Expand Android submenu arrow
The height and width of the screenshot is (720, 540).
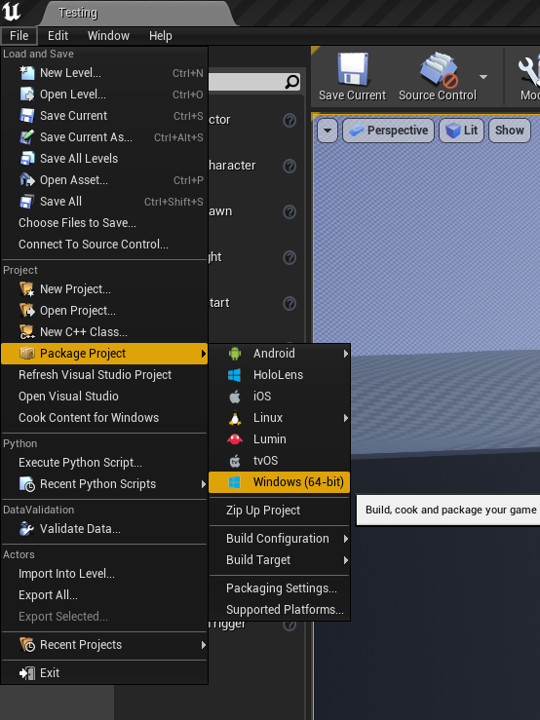[x=345, y=354]
